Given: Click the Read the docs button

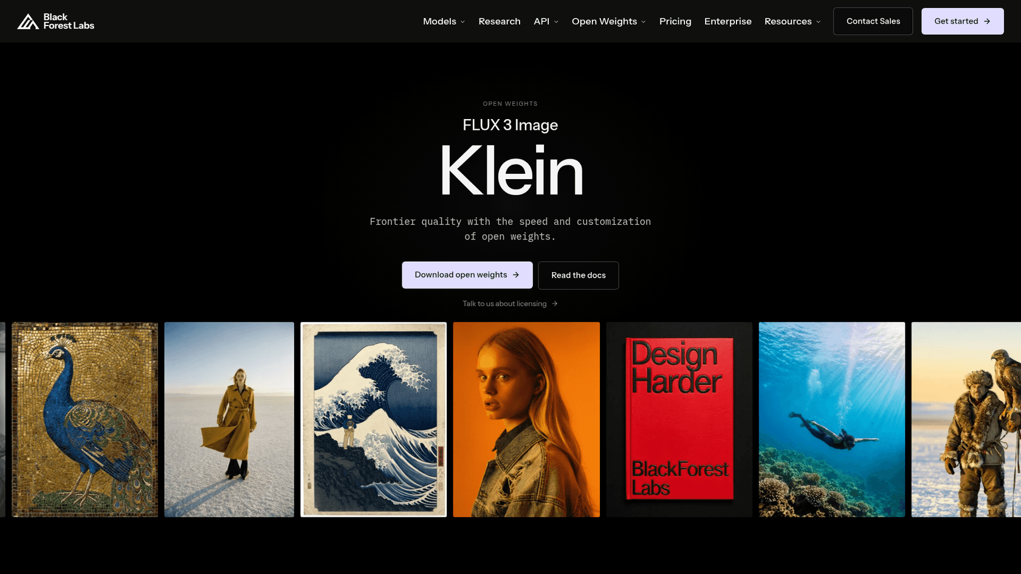Looking at the screenshot, I should pyautogui.click(x=578, y=275).
